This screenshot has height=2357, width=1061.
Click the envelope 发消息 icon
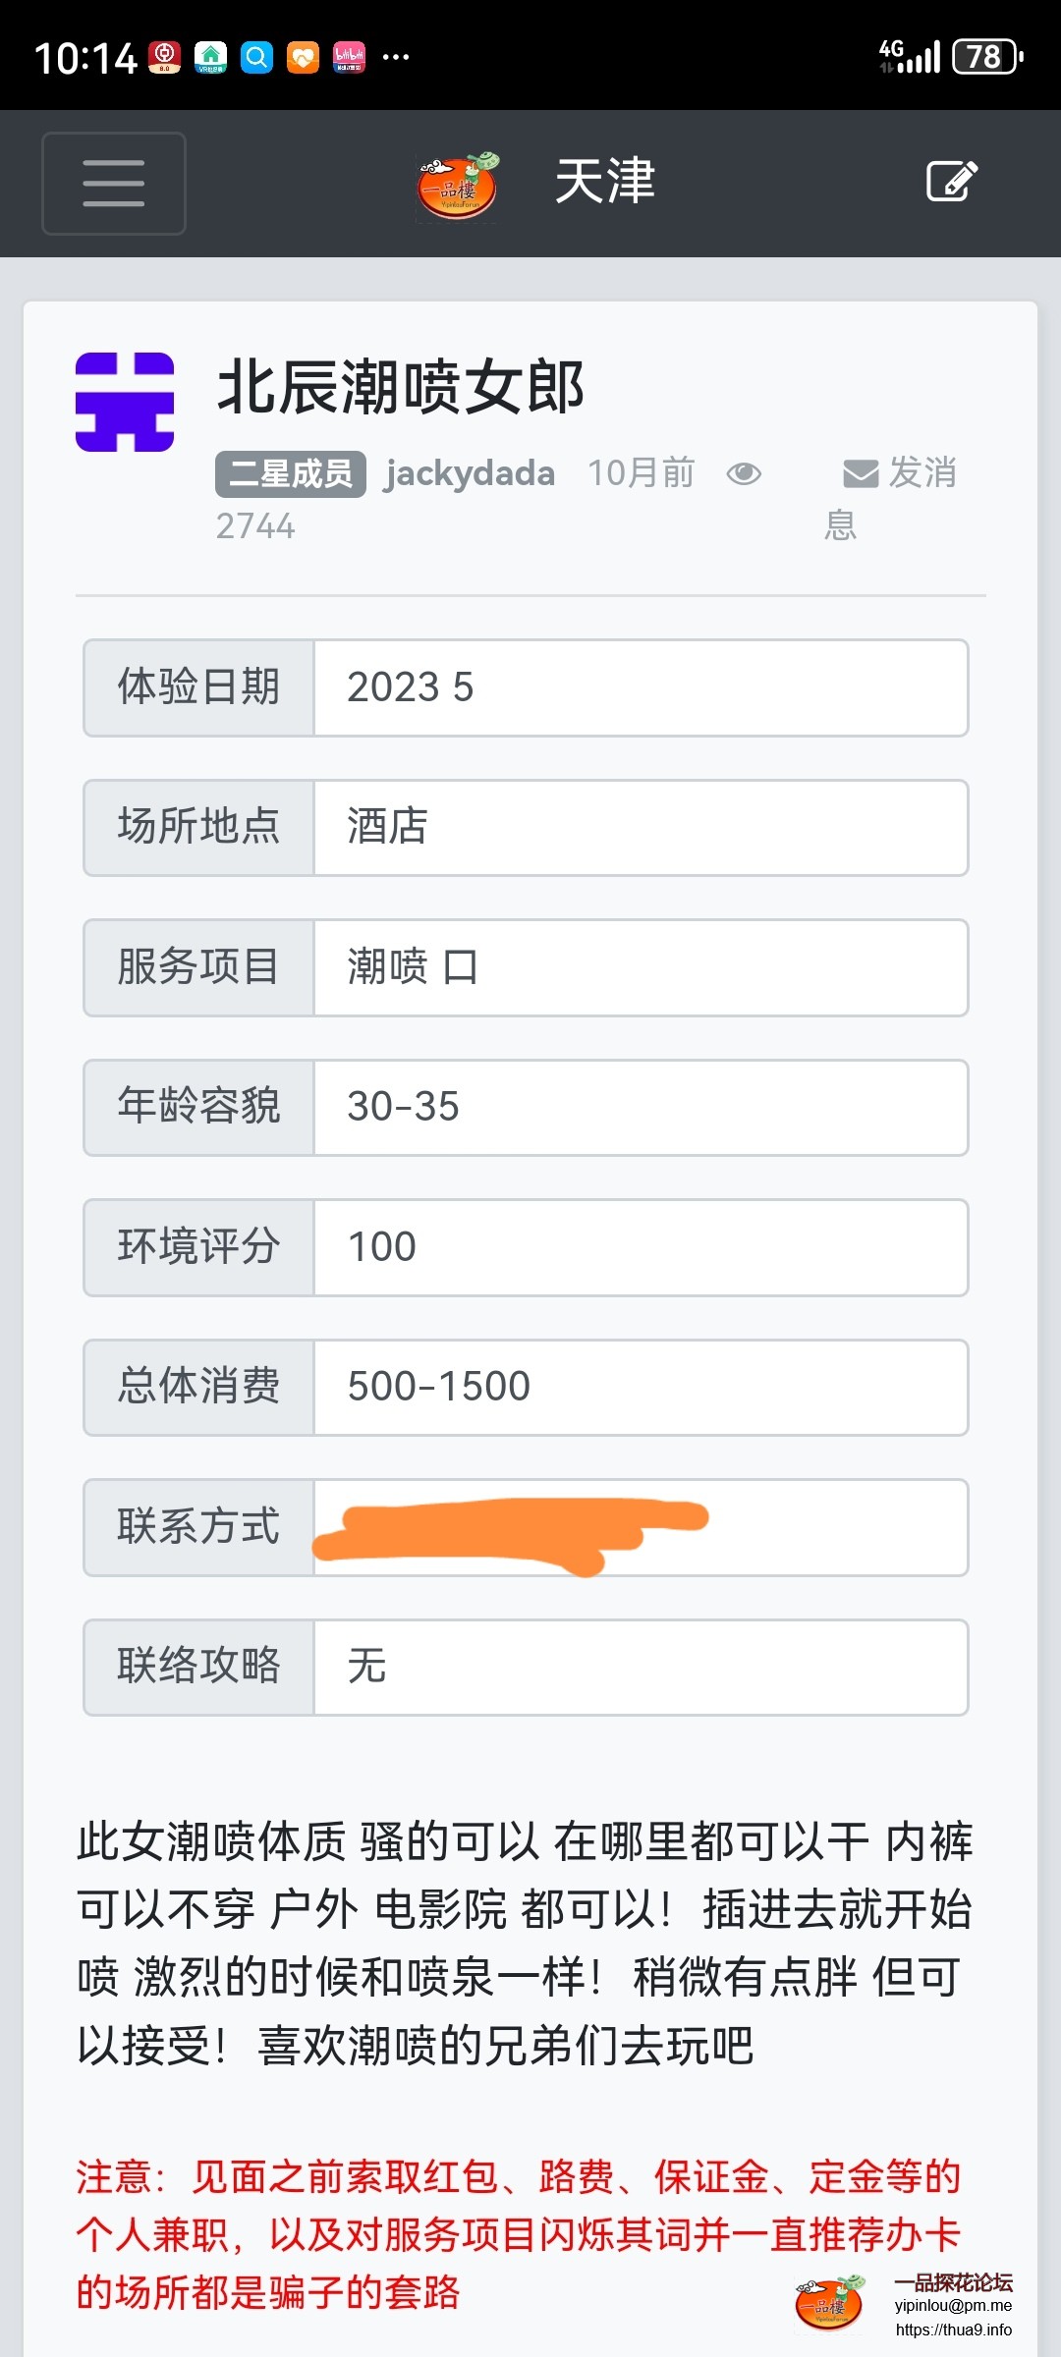pyautogui.click(x=861, y=474)
